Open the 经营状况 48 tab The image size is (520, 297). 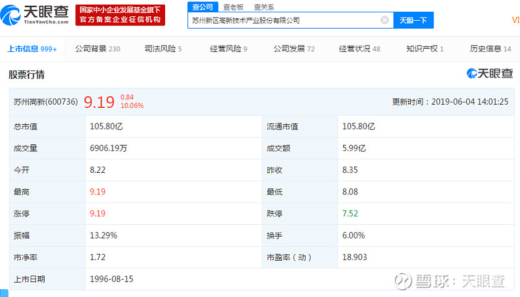[x=359, y=49]
